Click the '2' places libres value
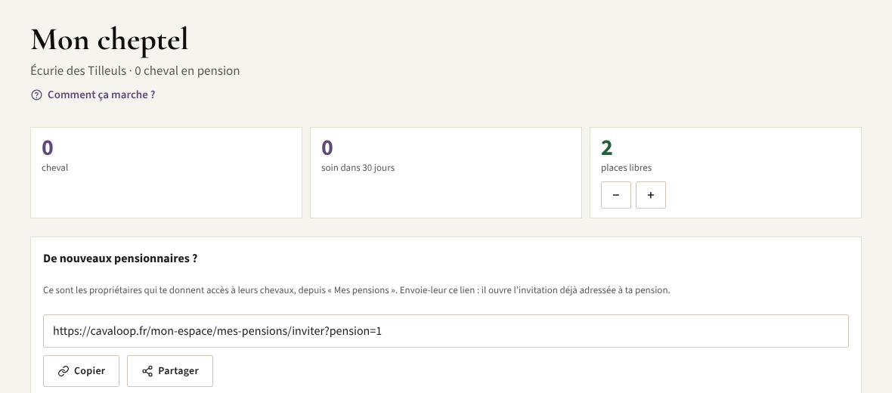 click(x=606, y=148)
